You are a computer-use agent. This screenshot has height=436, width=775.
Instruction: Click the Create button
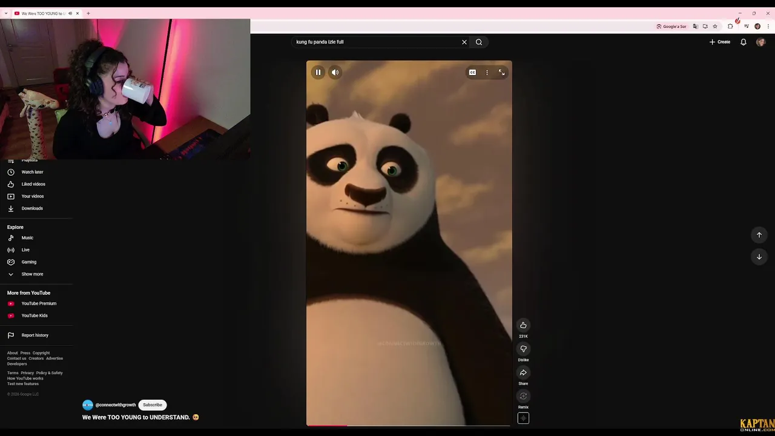(719, 42)
